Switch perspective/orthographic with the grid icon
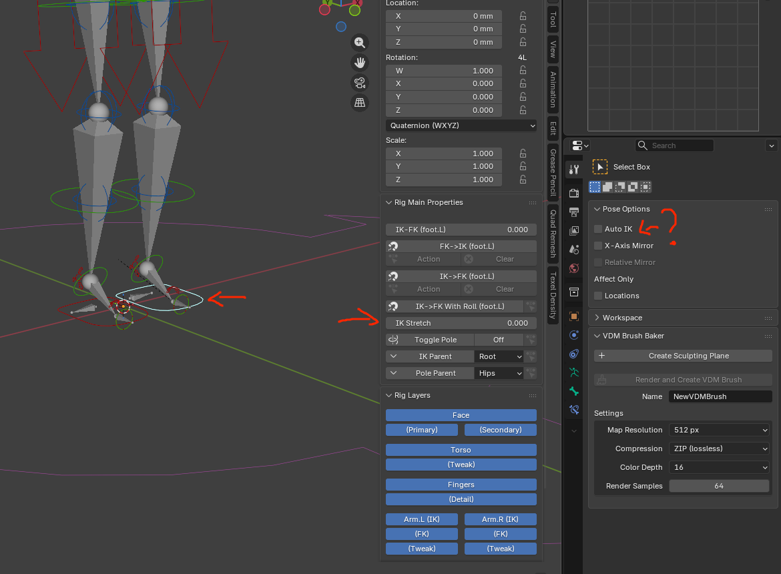This screenshot has width=781, height=574. [x=360, y=103]
